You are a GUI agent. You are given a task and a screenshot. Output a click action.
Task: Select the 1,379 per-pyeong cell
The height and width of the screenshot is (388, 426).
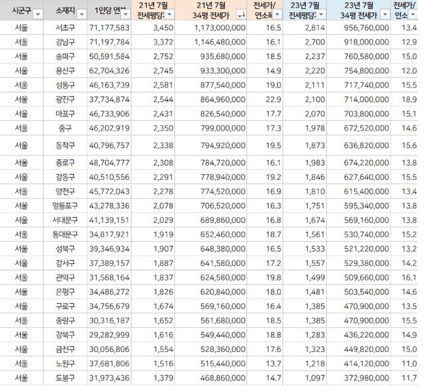[153, 378]
